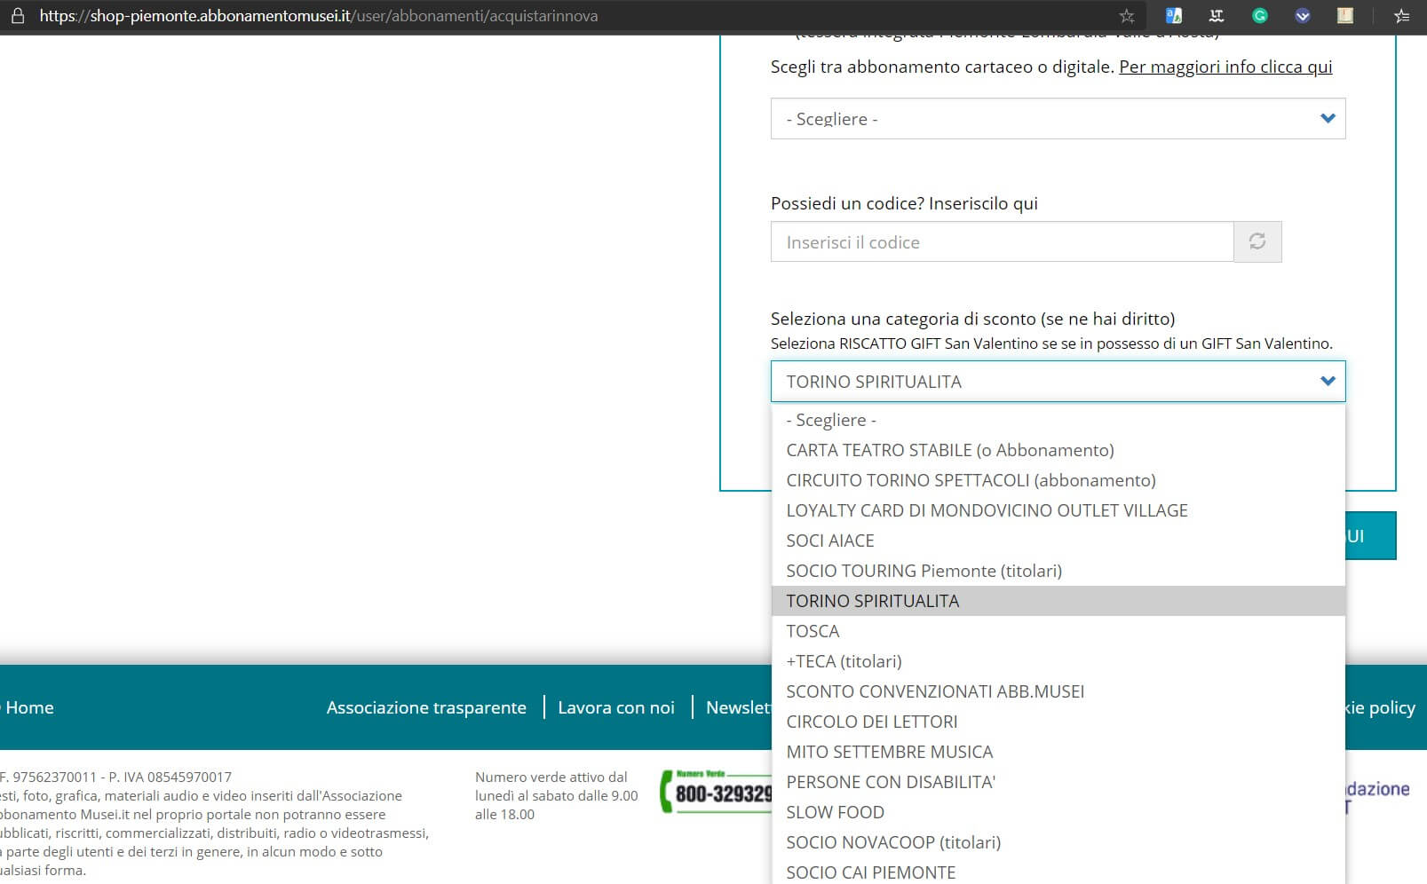Open the beige book extension icon
The width and height of the screenshot is (1427, 884).
pyautogui.click(x=1345, y=16)
